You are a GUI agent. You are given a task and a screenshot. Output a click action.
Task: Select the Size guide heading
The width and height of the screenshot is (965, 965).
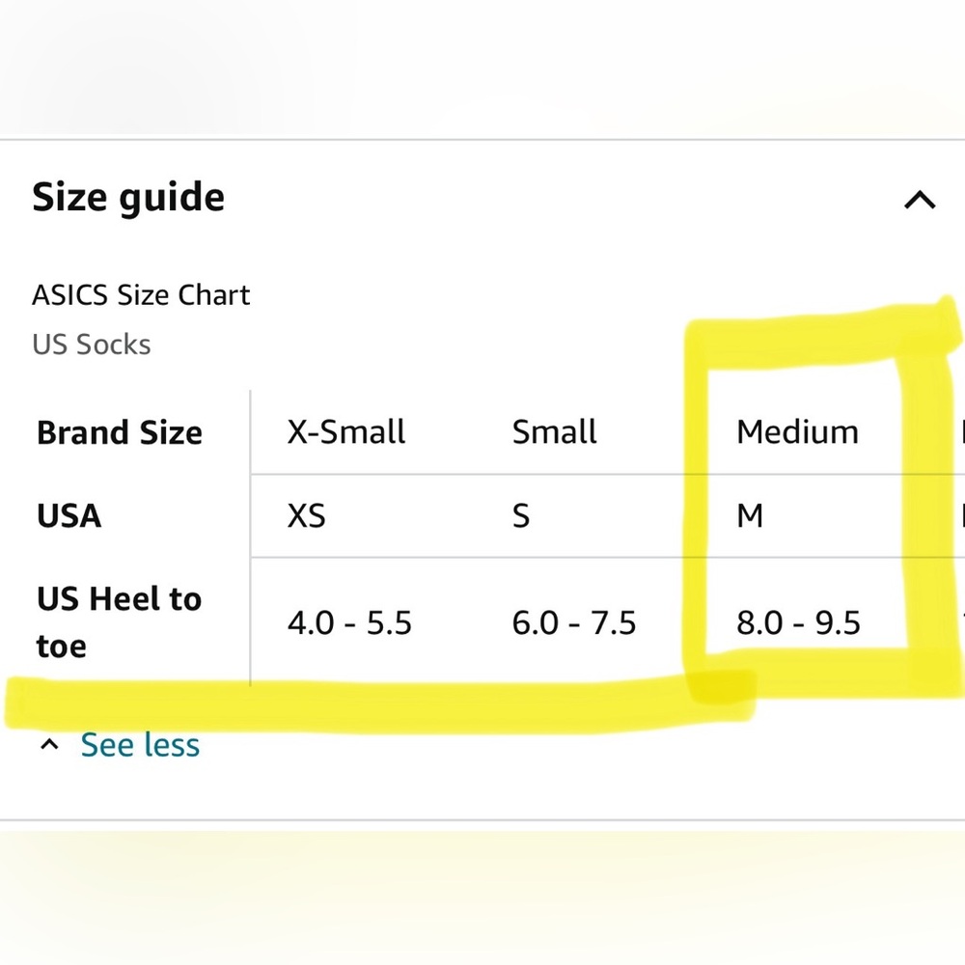tap(128, 198)
